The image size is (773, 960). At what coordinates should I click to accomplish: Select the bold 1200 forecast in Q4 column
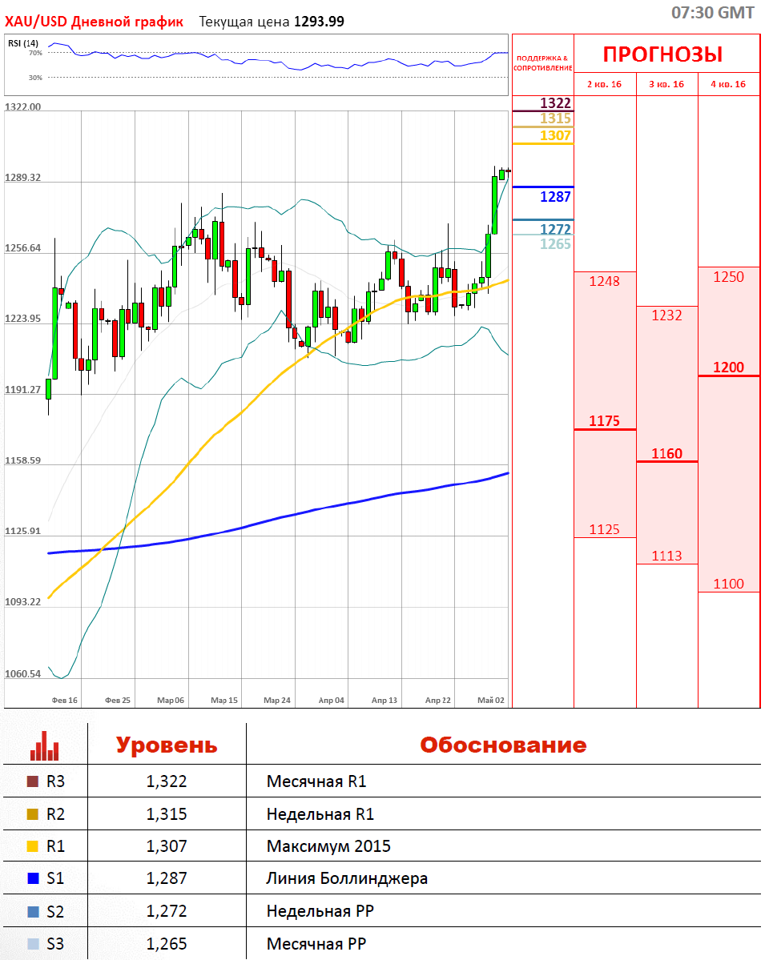(728, 368)
